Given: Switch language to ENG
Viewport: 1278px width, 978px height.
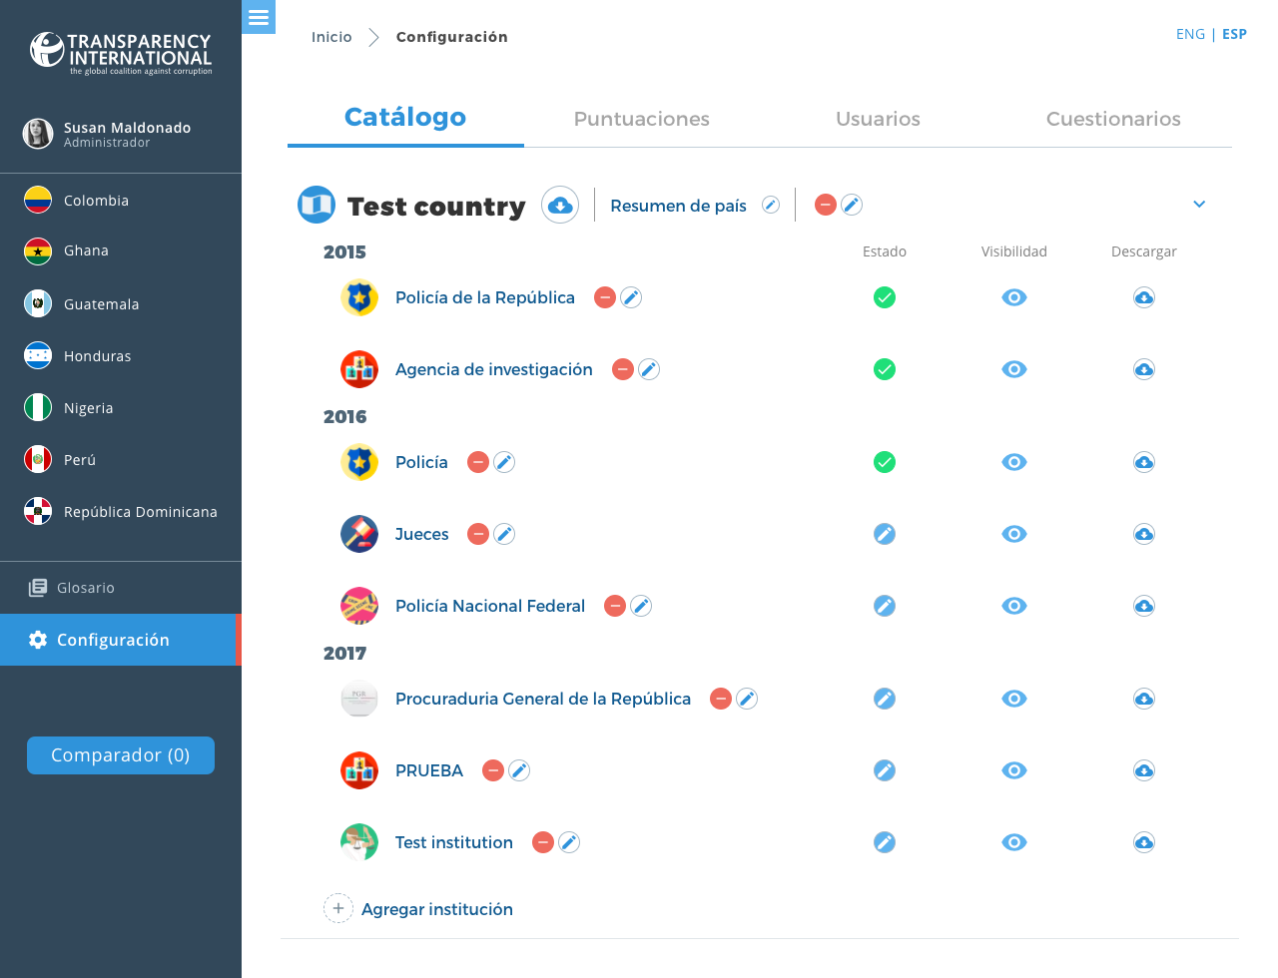Looking at the screenshot, I should (x=1190, y=34).
